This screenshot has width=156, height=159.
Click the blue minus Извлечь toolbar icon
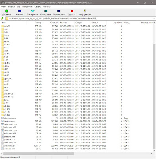pyautogui.click(x=19, y=11)
